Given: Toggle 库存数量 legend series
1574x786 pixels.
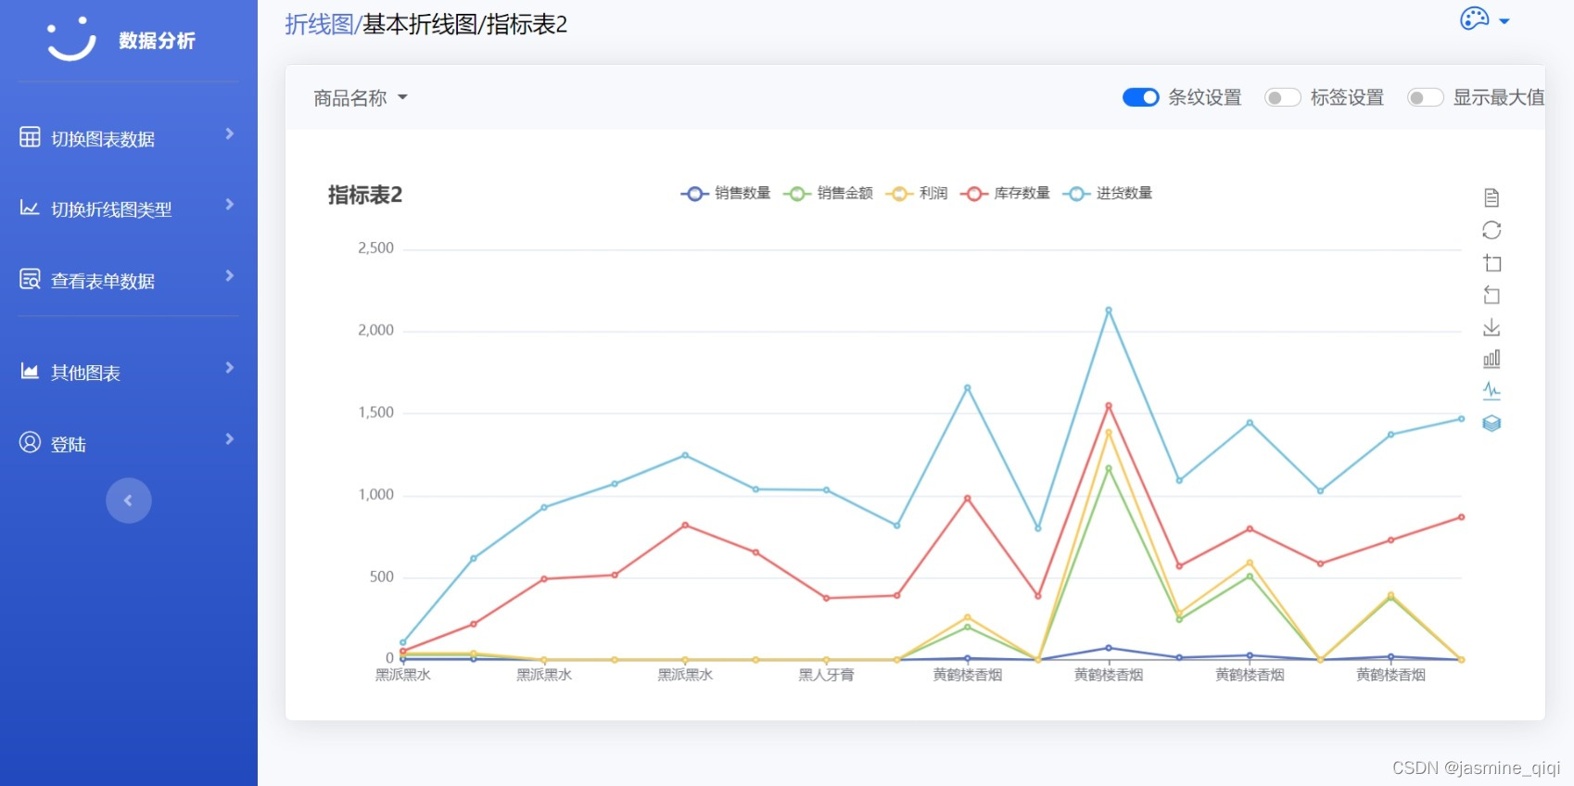Looking at the screenshot, I should [x=1005, y=193].
